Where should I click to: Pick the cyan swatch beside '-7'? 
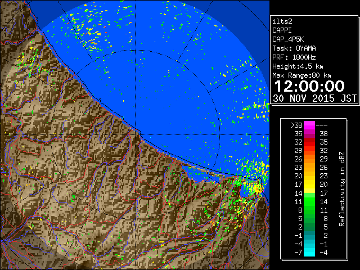pyautogui.click(x=309, y=252)
